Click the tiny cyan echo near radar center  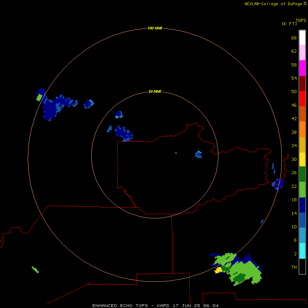(176, 153)
